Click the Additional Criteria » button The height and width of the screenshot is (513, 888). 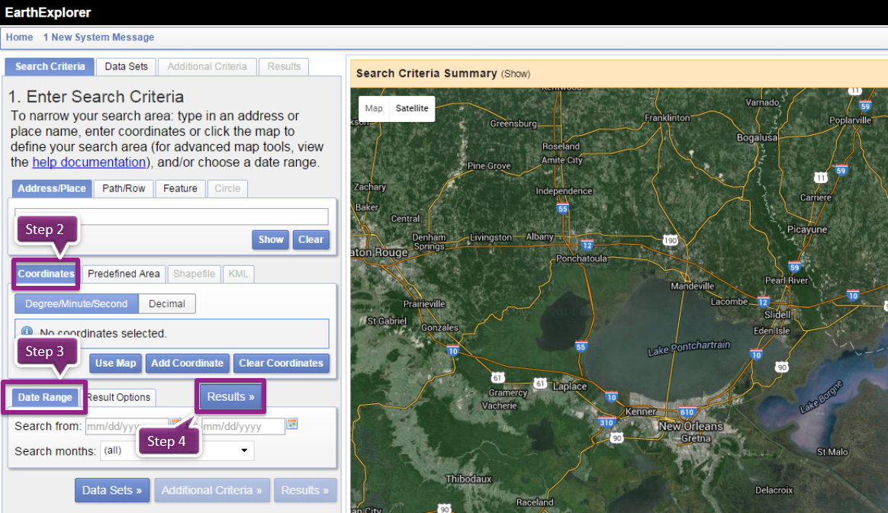coord(212,490)
